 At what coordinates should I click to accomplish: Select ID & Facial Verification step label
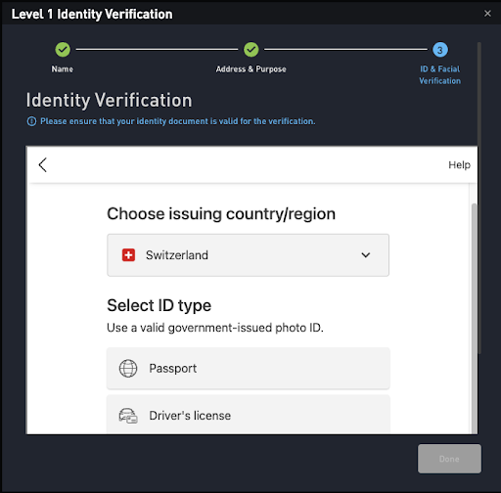(440, 75)
